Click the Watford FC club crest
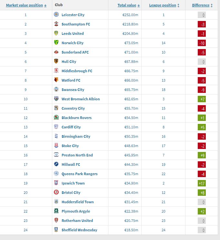This screenshot has height=240, width=220. pos(56,80)
